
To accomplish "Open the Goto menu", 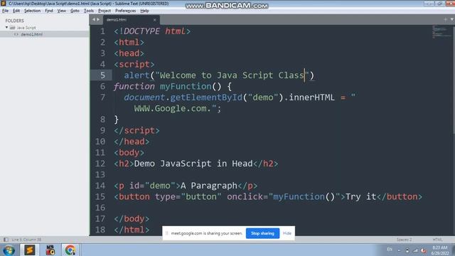I will (75, 11).
